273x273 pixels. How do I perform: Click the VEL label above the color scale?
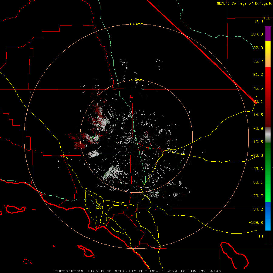coord(266,18)
